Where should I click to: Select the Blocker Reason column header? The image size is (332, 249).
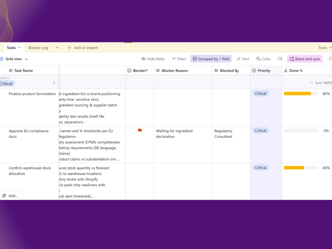pyautogui.click(x=183, y=70)
